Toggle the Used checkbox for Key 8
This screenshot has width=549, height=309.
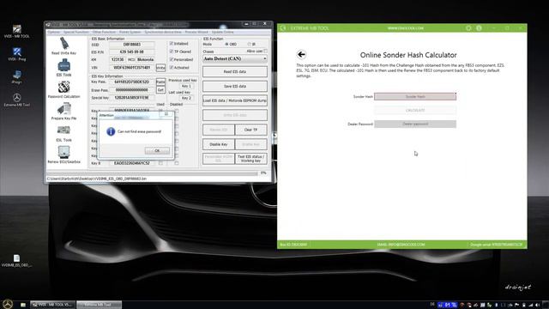(160, 163)
